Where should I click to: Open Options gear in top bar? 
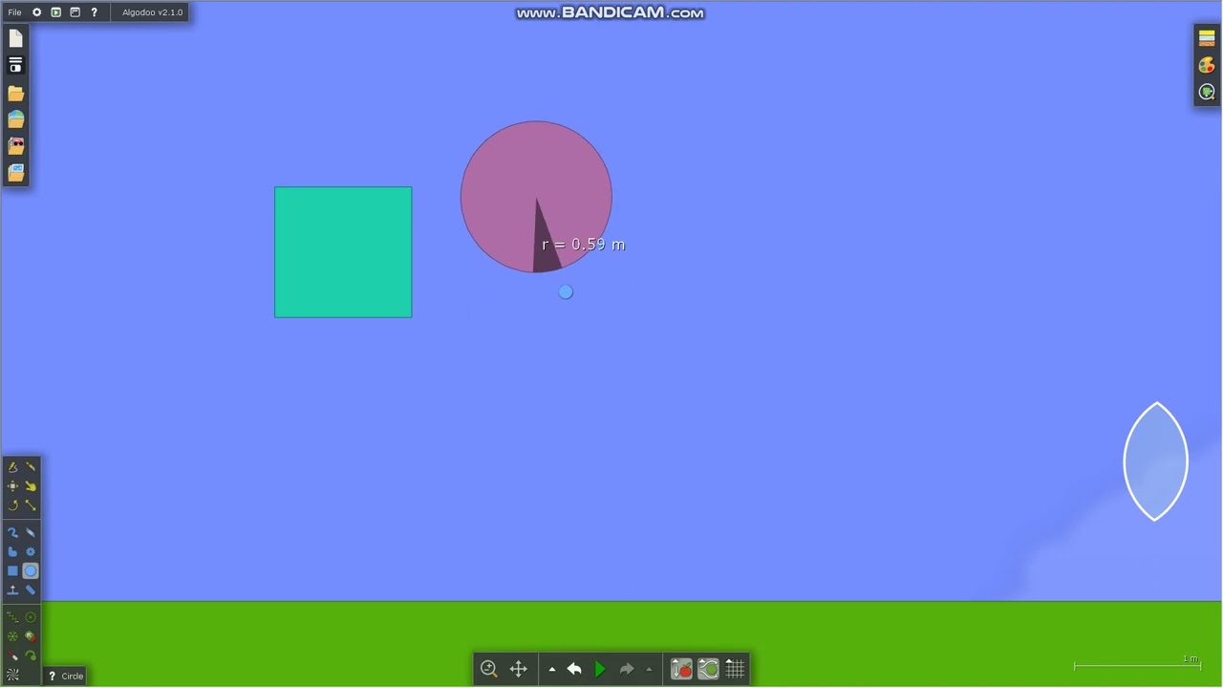click(x=37, y=12)
